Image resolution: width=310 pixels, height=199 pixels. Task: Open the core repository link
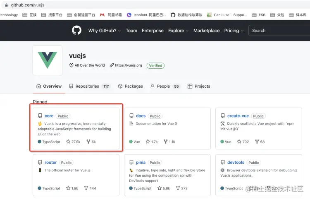[x=49, y=116]
